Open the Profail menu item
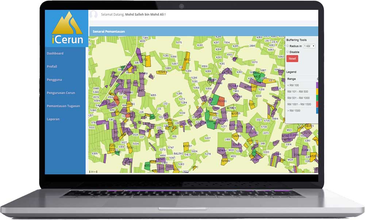The width and height of the screenshot is (365, 220). (x=52, y=66)
